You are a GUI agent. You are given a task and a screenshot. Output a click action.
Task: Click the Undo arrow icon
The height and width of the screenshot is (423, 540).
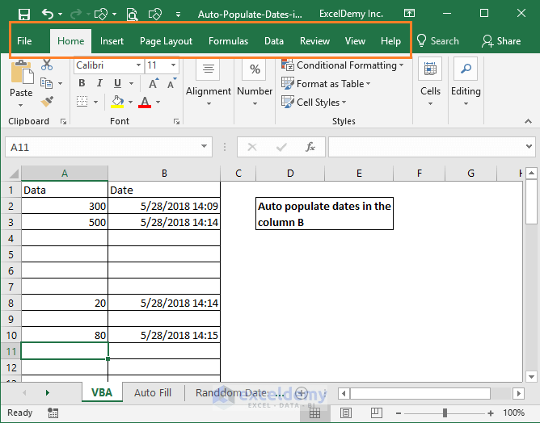[x=48, y=14]
